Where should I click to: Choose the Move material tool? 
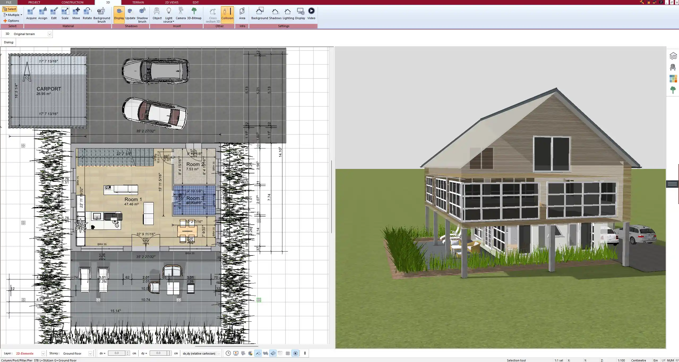(76, 14)
